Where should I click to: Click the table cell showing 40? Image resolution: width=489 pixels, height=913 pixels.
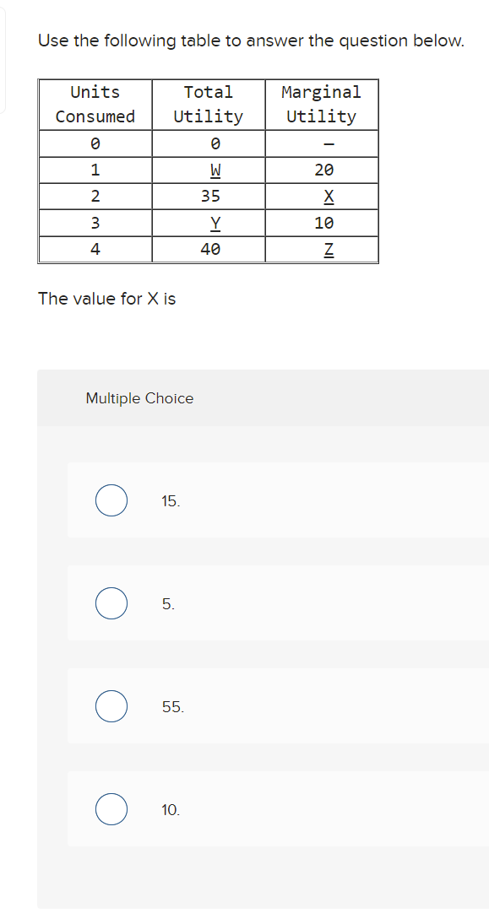point(208,248)
